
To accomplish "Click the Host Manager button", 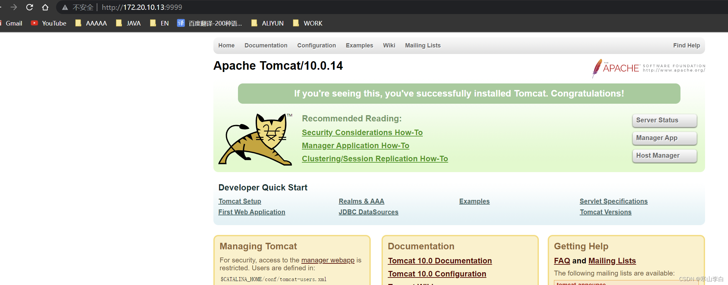I will tap(664, 156).
